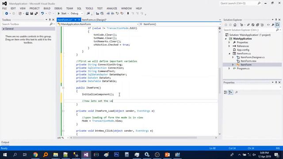Screen dimensions: 283x159
Task: Click the Start debugging button
Action: [x=62, y=14]
